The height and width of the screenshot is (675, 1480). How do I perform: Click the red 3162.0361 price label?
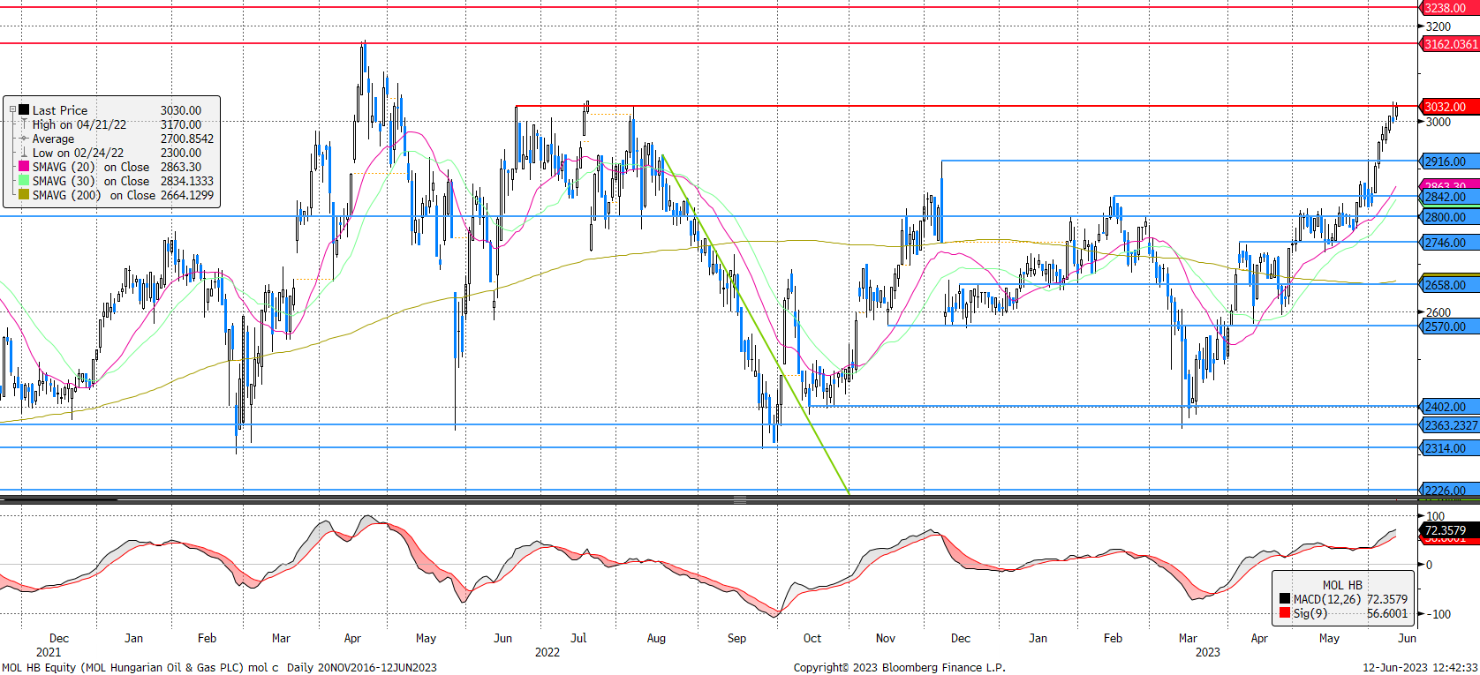click(x=1450, y=43)
